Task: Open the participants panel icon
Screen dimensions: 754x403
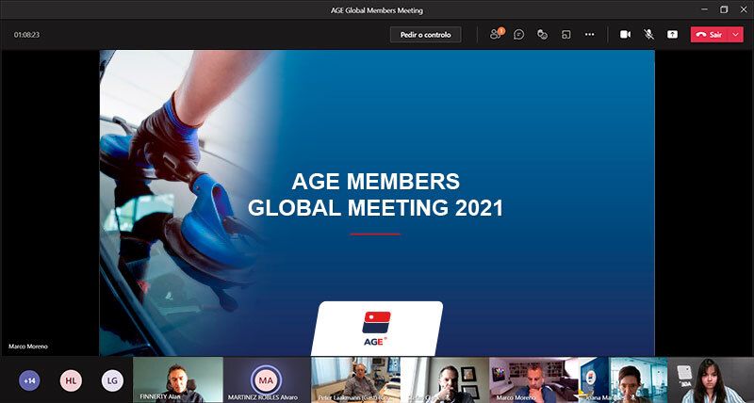Action: 496,34
